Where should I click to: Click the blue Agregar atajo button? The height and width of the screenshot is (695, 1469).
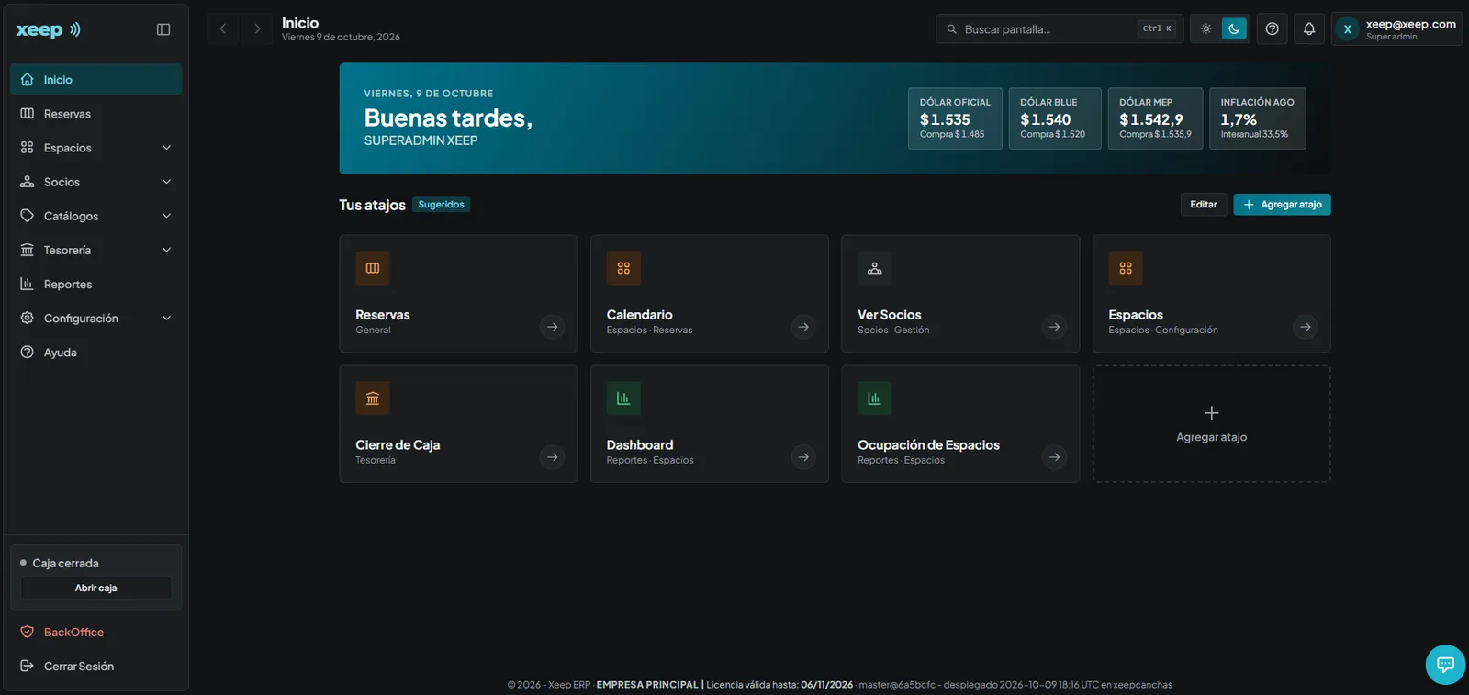pos(1282,205)
